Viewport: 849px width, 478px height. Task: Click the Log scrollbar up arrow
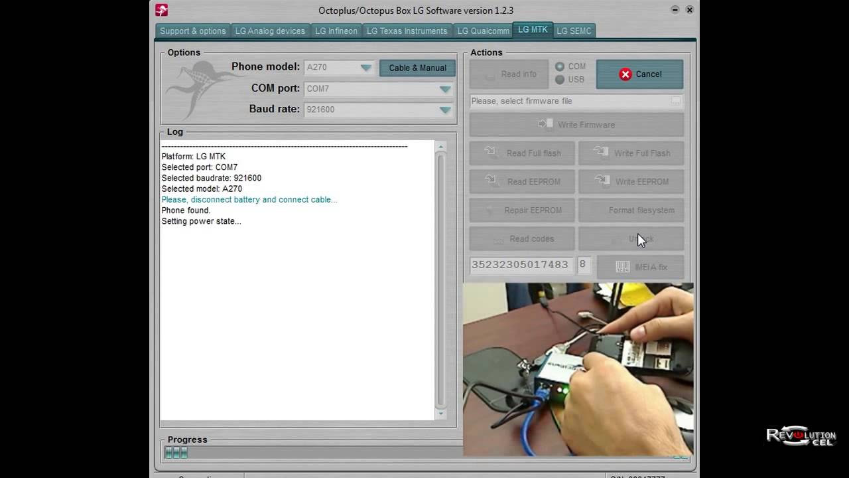440,147
